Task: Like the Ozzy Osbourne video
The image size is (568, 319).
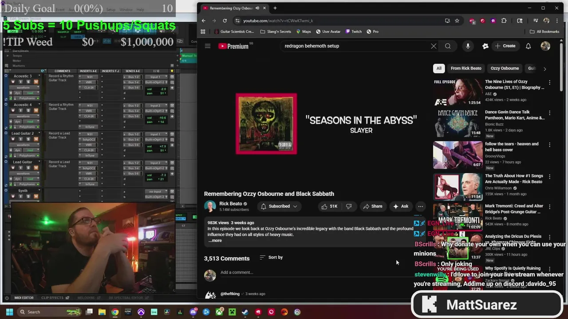Action: 329,206
